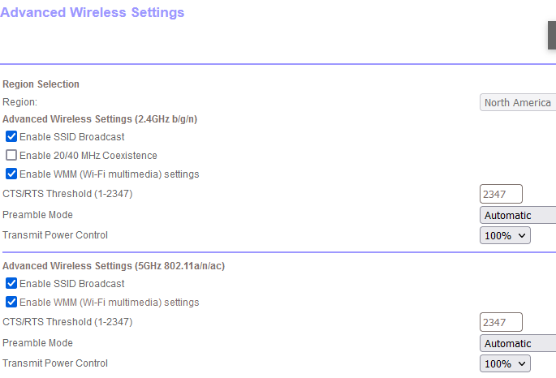Expand 2.4GHz Transmit Power Control dropdown
Image resolution: width=556 pixels, height=378 pixels.
505,235
